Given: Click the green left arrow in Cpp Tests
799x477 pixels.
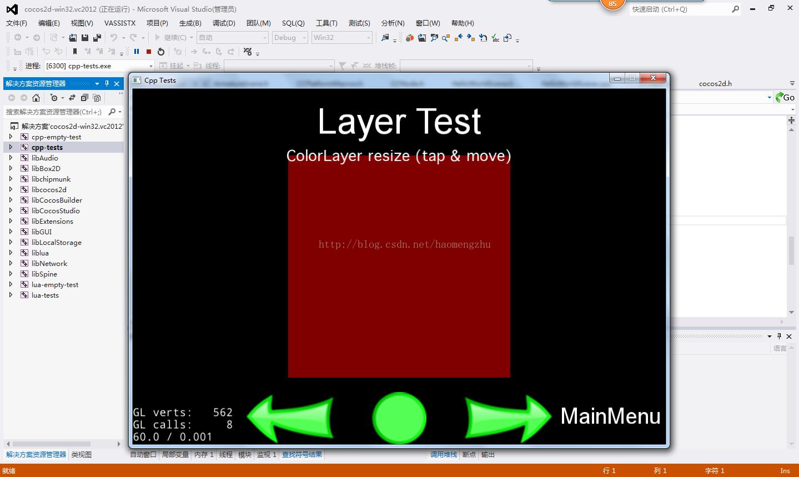Looking at the screenshot, I should [x=290, y=418].
